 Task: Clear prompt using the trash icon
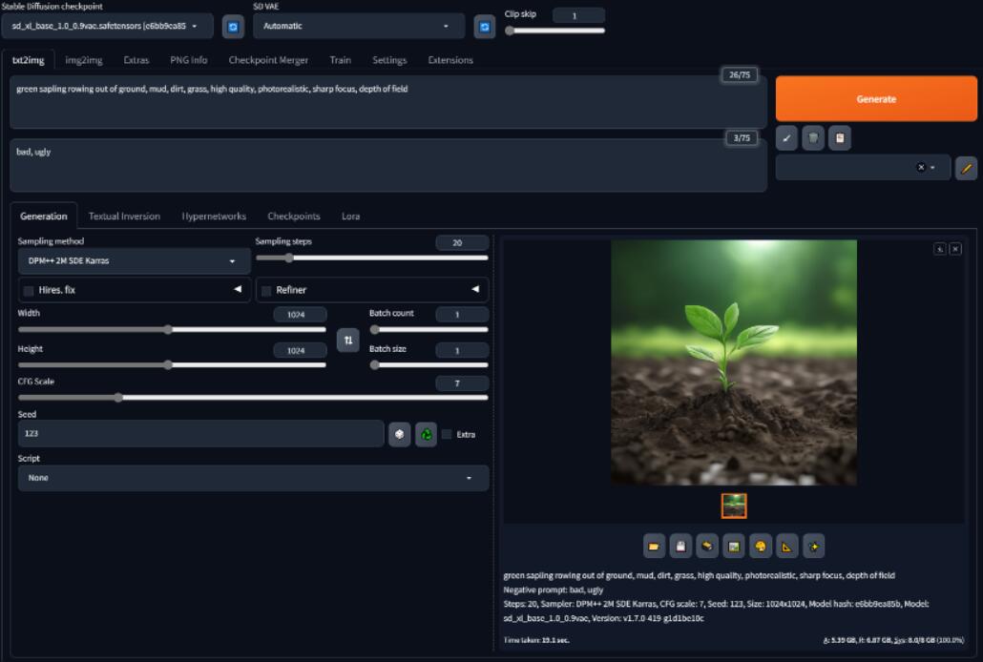pos(813,138)
